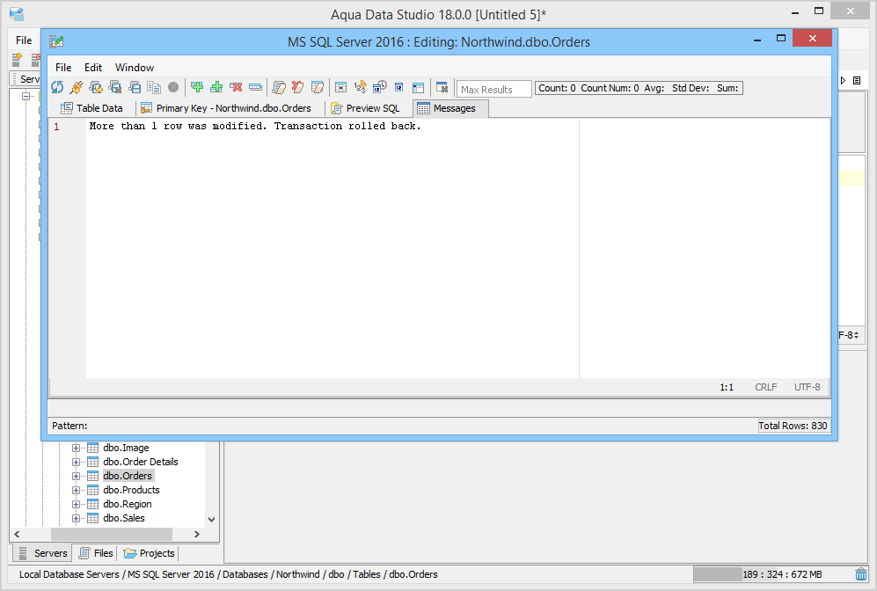Click the tree scroll down arrow

(211, 520)
